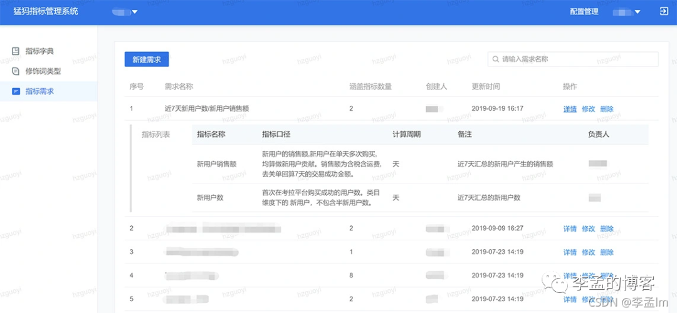Click indicator name 新用户数
The height and width of the screenshot is (313, 677).
210,198
